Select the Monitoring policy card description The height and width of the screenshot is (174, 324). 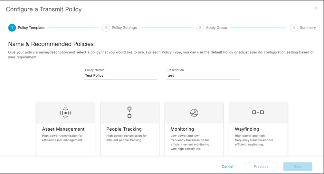tap(190, 142)
